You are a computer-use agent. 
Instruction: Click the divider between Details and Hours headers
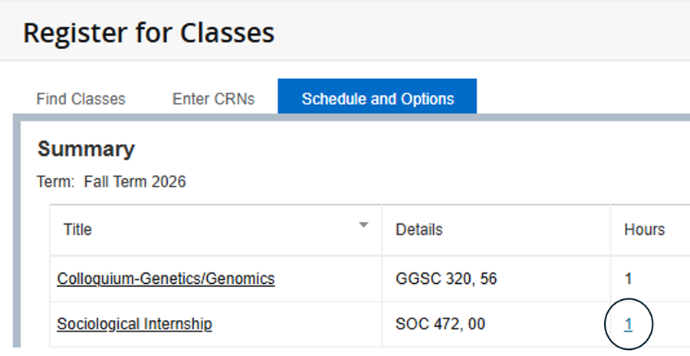pos(610,229)
